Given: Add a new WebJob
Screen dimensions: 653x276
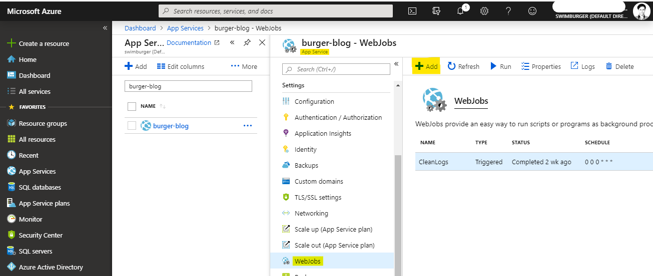Looking at the screenshot, I should click(426, 66).
